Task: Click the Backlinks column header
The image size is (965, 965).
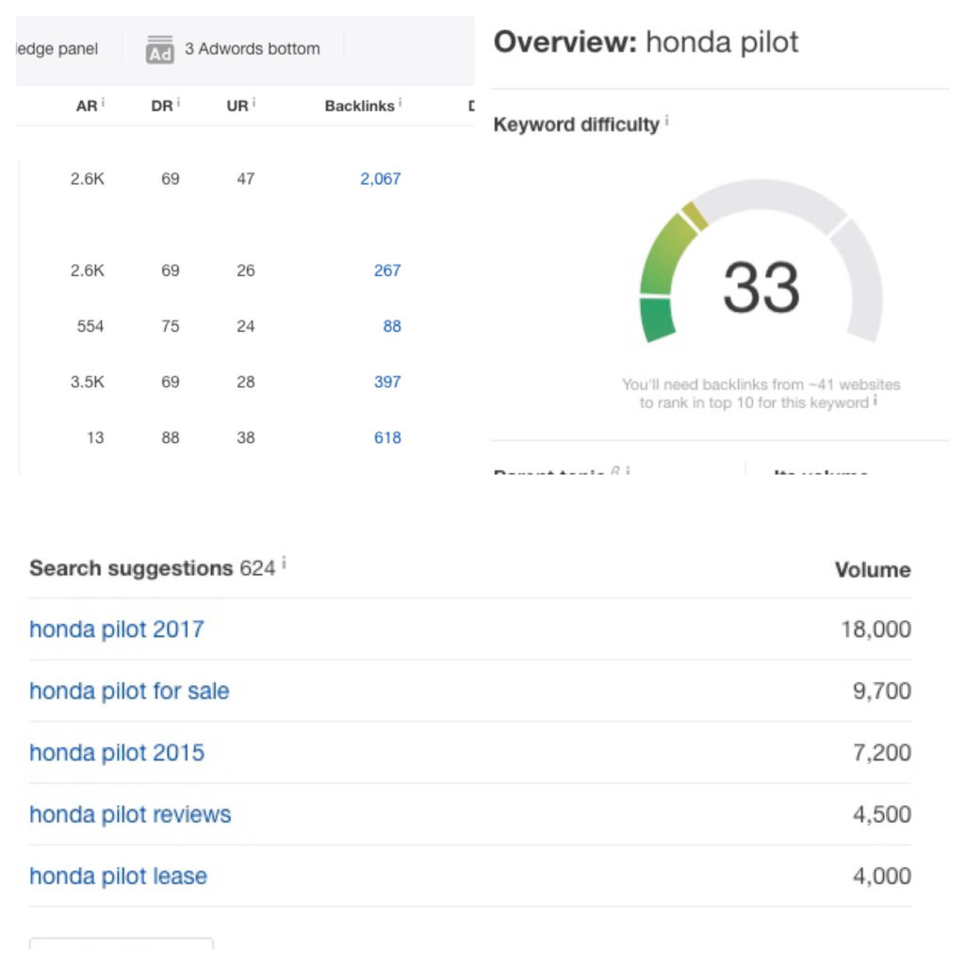Action: (x=359, y=106)
